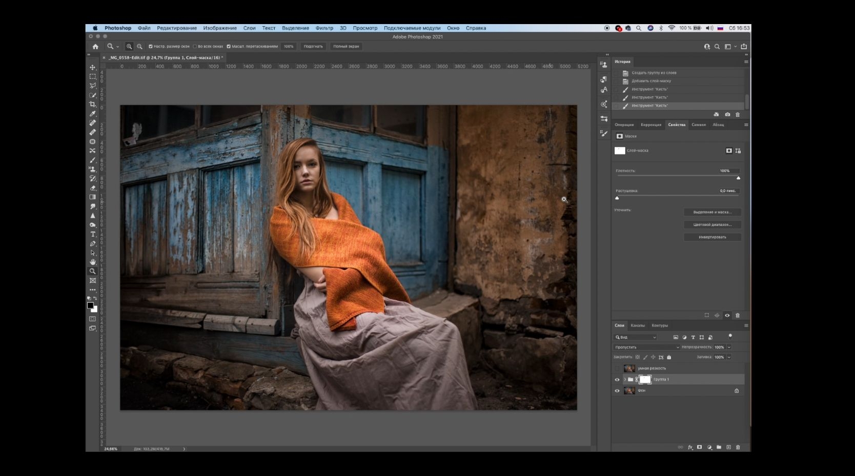Click the 'Плотность' slider handle

[738, 178]
